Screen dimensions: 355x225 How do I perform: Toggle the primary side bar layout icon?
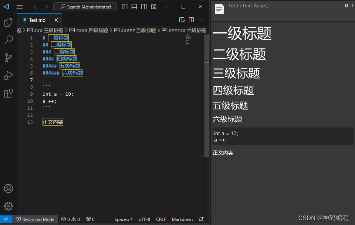tap(125, 7)
